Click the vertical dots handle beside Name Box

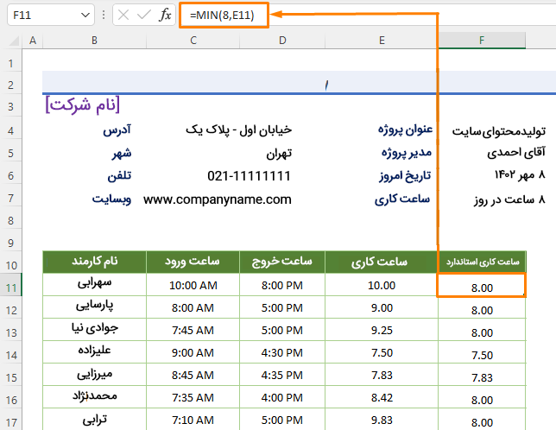(x=104, y=16)
